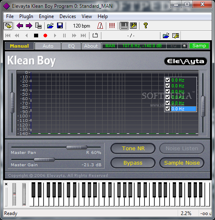Image resolution: width=215 pixels, height=220 pixels.
Task: Open the Help menu
Action: click(x=103, y=16)
